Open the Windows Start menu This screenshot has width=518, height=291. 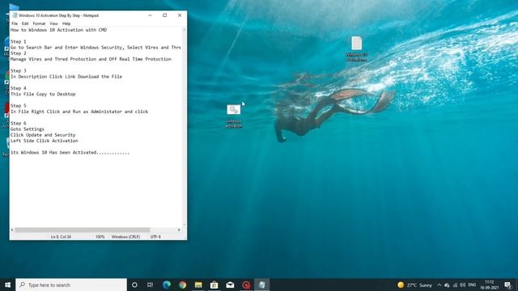[x=7, y=285]
